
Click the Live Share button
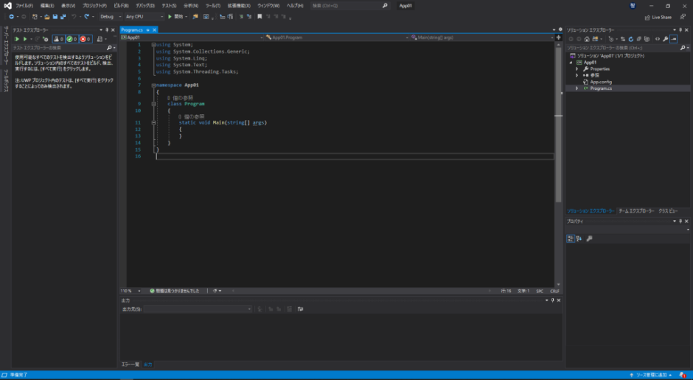(x=657, y=16)
